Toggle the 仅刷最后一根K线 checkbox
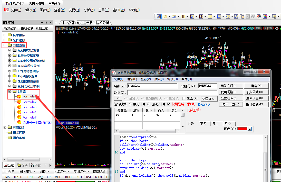 click(168, 104)
